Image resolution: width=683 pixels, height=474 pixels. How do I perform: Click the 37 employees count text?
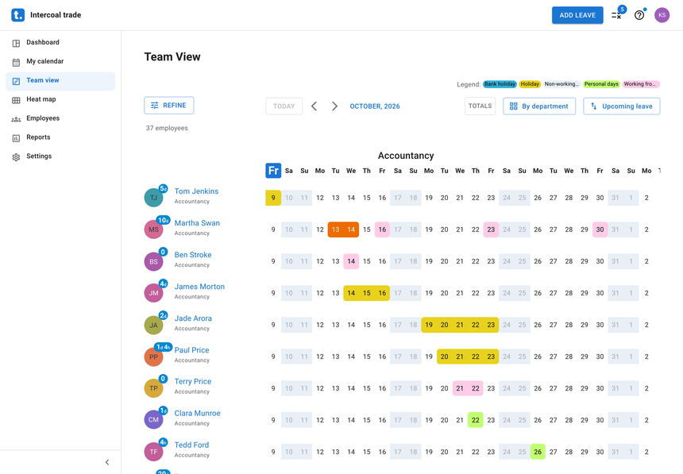pyautogui.click(x=167, y=128)
